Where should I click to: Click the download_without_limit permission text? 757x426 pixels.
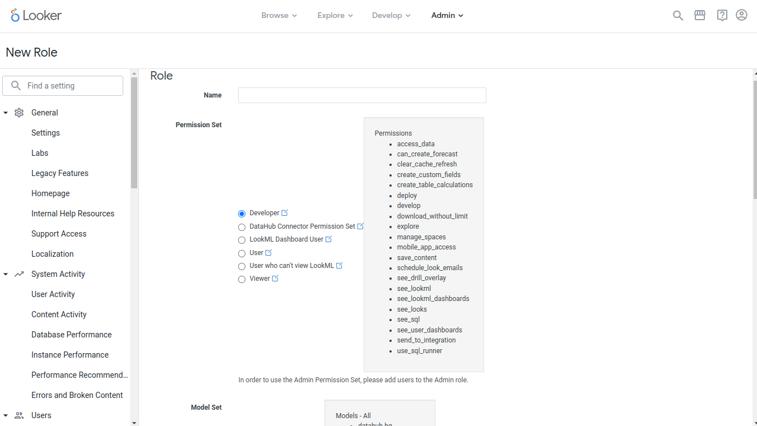[x=433, y=216]
